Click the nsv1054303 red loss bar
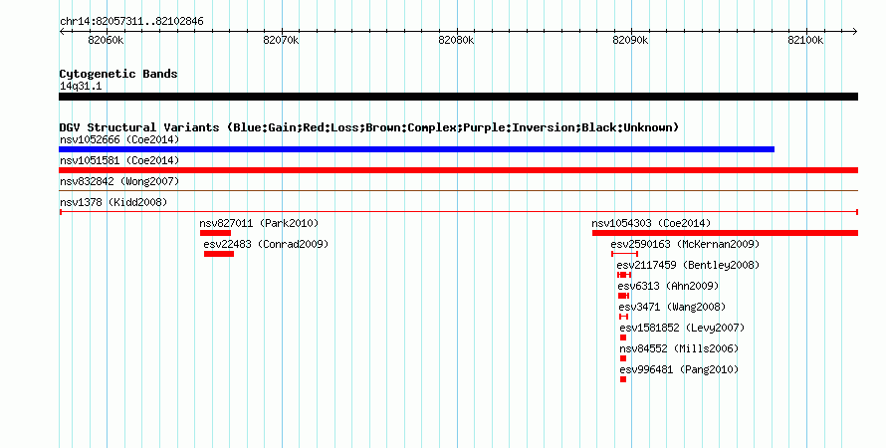This screenshot has width=886, height=448. [x=725, y=233]
